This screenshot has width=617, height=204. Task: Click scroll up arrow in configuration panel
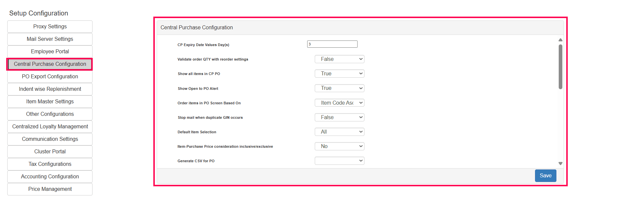tap(560, 40)
